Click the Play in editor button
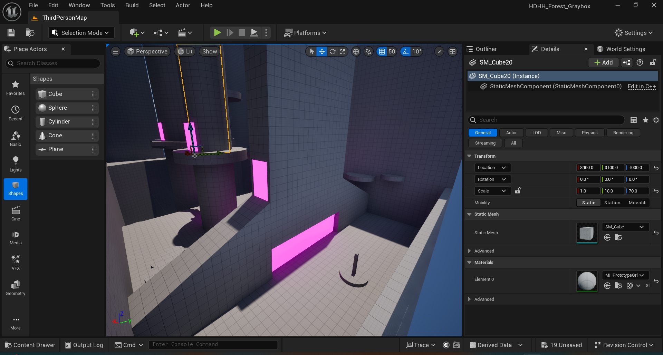 click(x=217, y=33)
